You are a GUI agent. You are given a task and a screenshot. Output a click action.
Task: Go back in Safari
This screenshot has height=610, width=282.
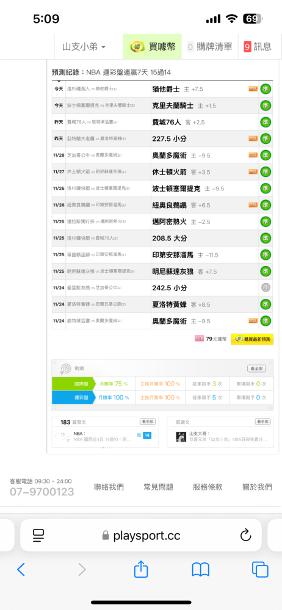(21, 570)
